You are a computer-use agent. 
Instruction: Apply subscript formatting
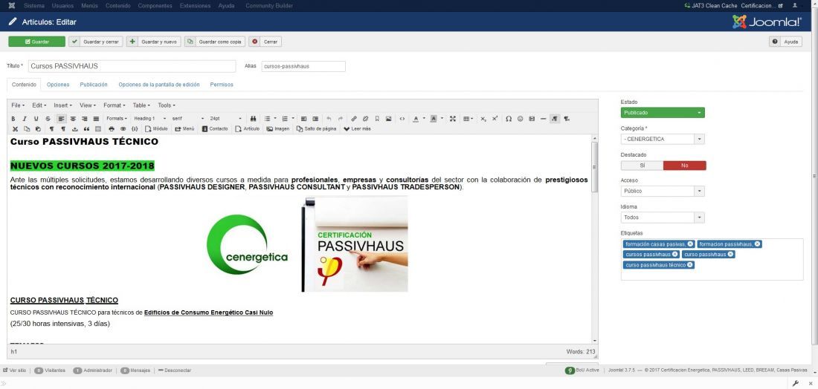pos(483,119)
